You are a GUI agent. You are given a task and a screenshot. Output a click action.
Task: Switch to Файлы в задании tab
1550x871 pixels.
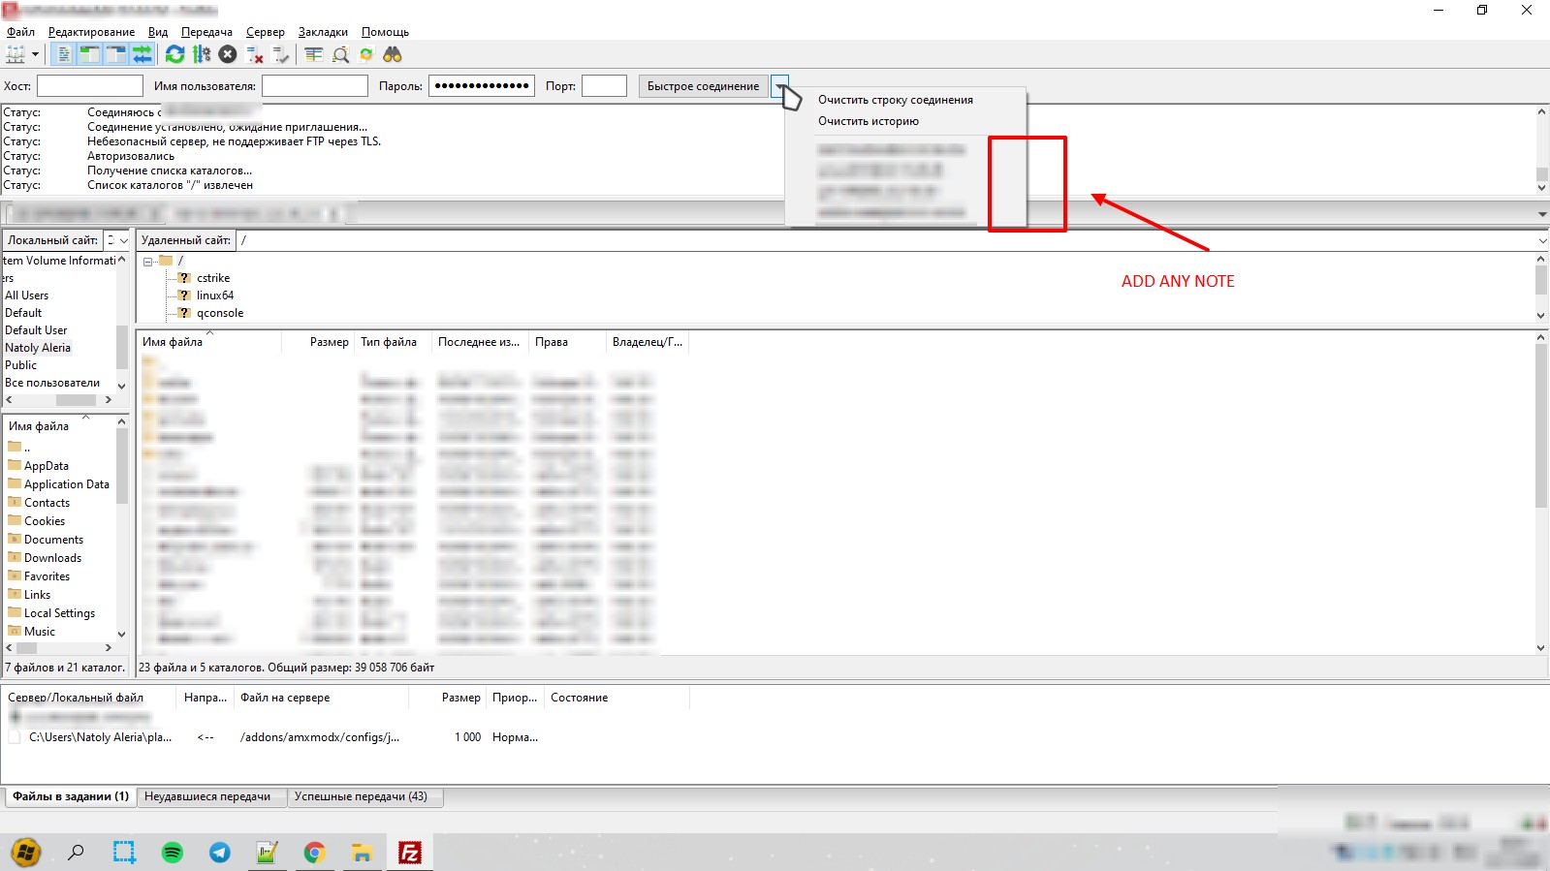click(71, 796)
